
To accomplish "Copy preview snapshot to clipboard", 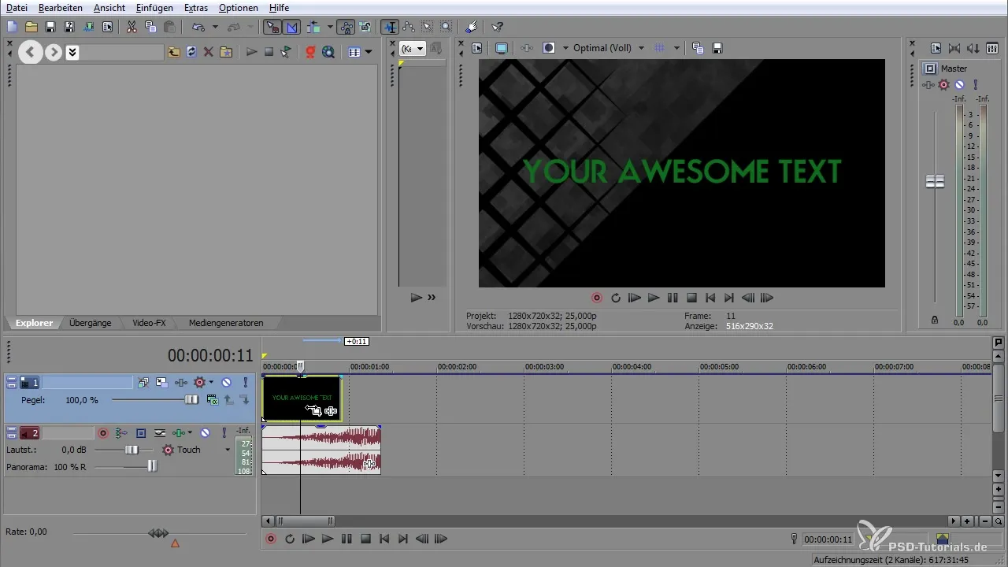I will [698, 48].
